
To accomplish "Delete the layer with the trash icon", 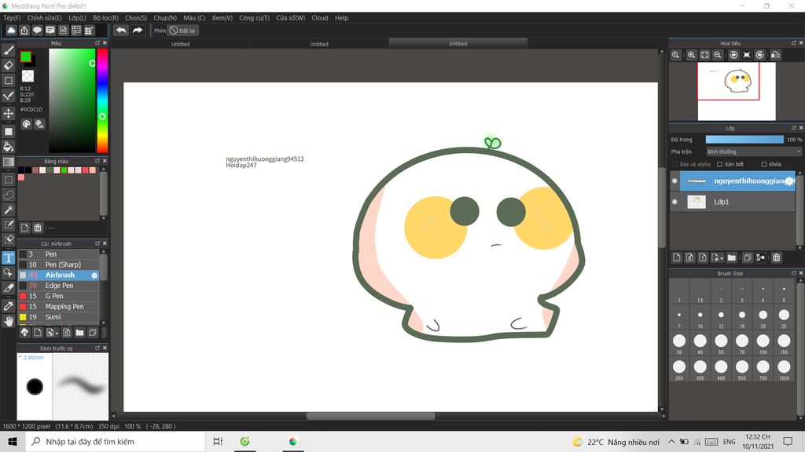I will pos(776,257).
